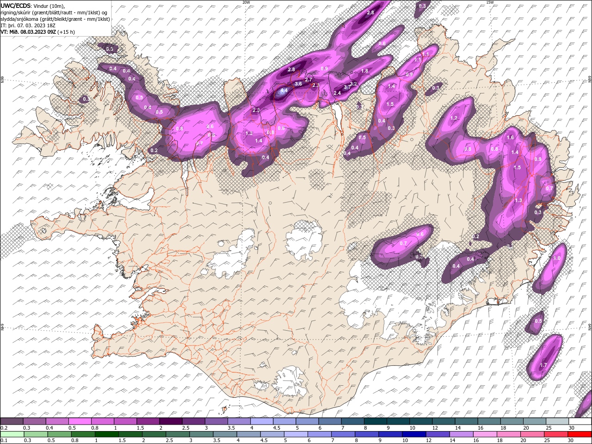The width and height of the screenshot is (592, 444).
Task: Select the darkest purple 2–2.5 snow legend swatch
Action: point(171,421)
